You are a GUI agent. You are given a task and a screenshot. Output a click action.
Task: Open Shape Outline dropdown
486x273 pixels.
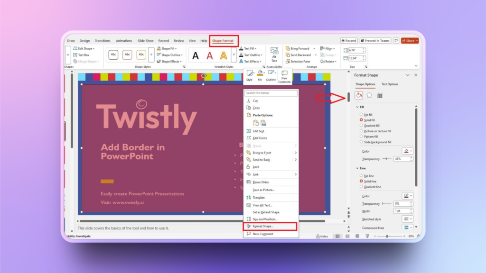169,55
